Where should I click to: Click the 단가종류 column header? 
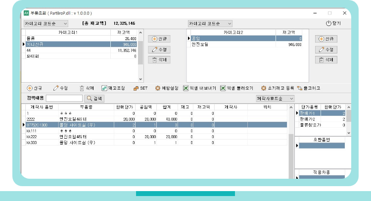point(310,107)
